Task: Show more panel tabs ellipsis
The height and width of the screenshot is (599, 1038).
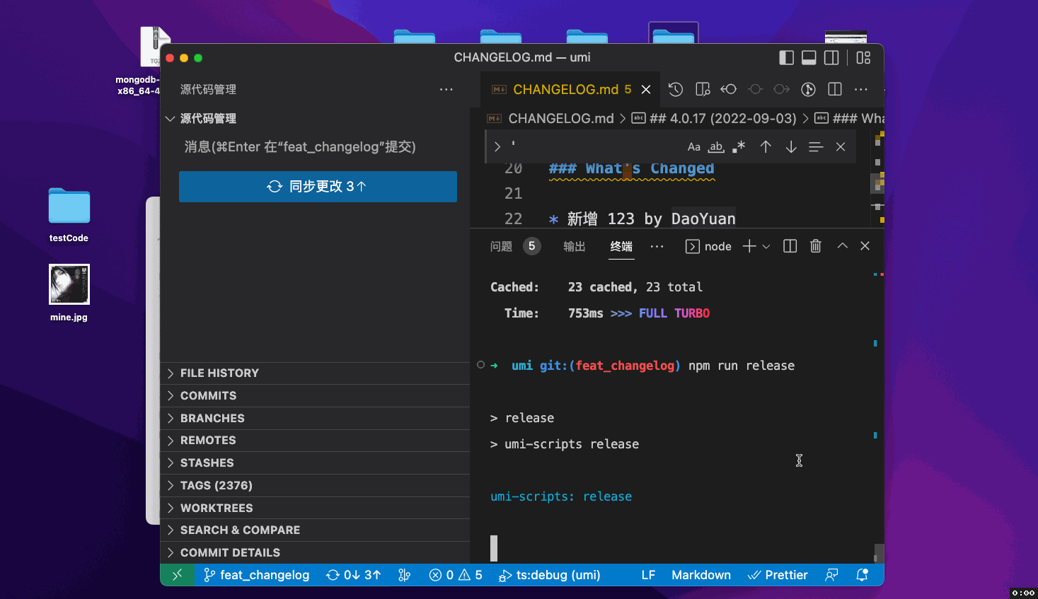Action: (x=657, y=246)
